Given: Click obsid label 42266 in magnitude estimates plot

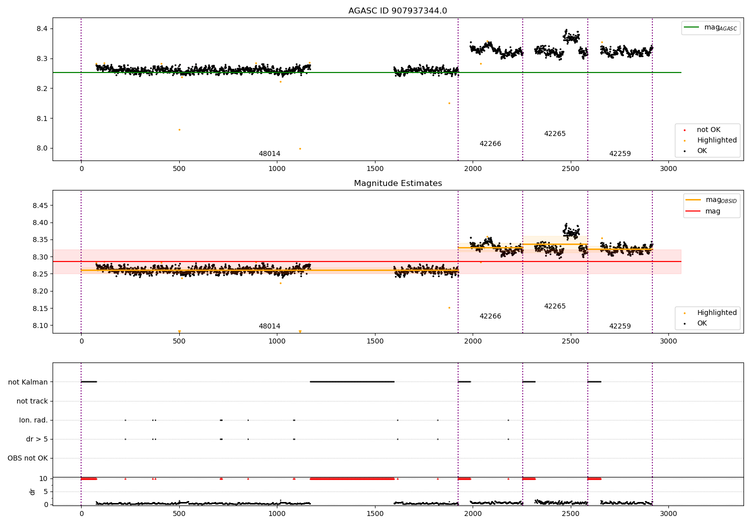Looking at the screenshot, I should (490, 316).
